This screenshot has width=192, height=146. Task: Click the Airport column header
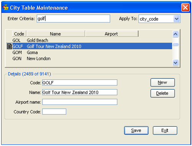pyautogui.click(x=112, y=34)
